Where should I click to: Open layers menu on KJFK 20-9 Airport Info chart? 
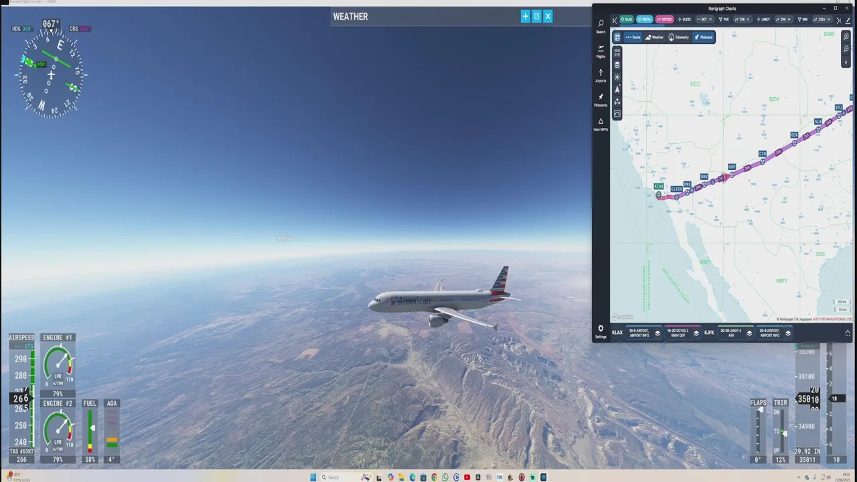[788, 333]
